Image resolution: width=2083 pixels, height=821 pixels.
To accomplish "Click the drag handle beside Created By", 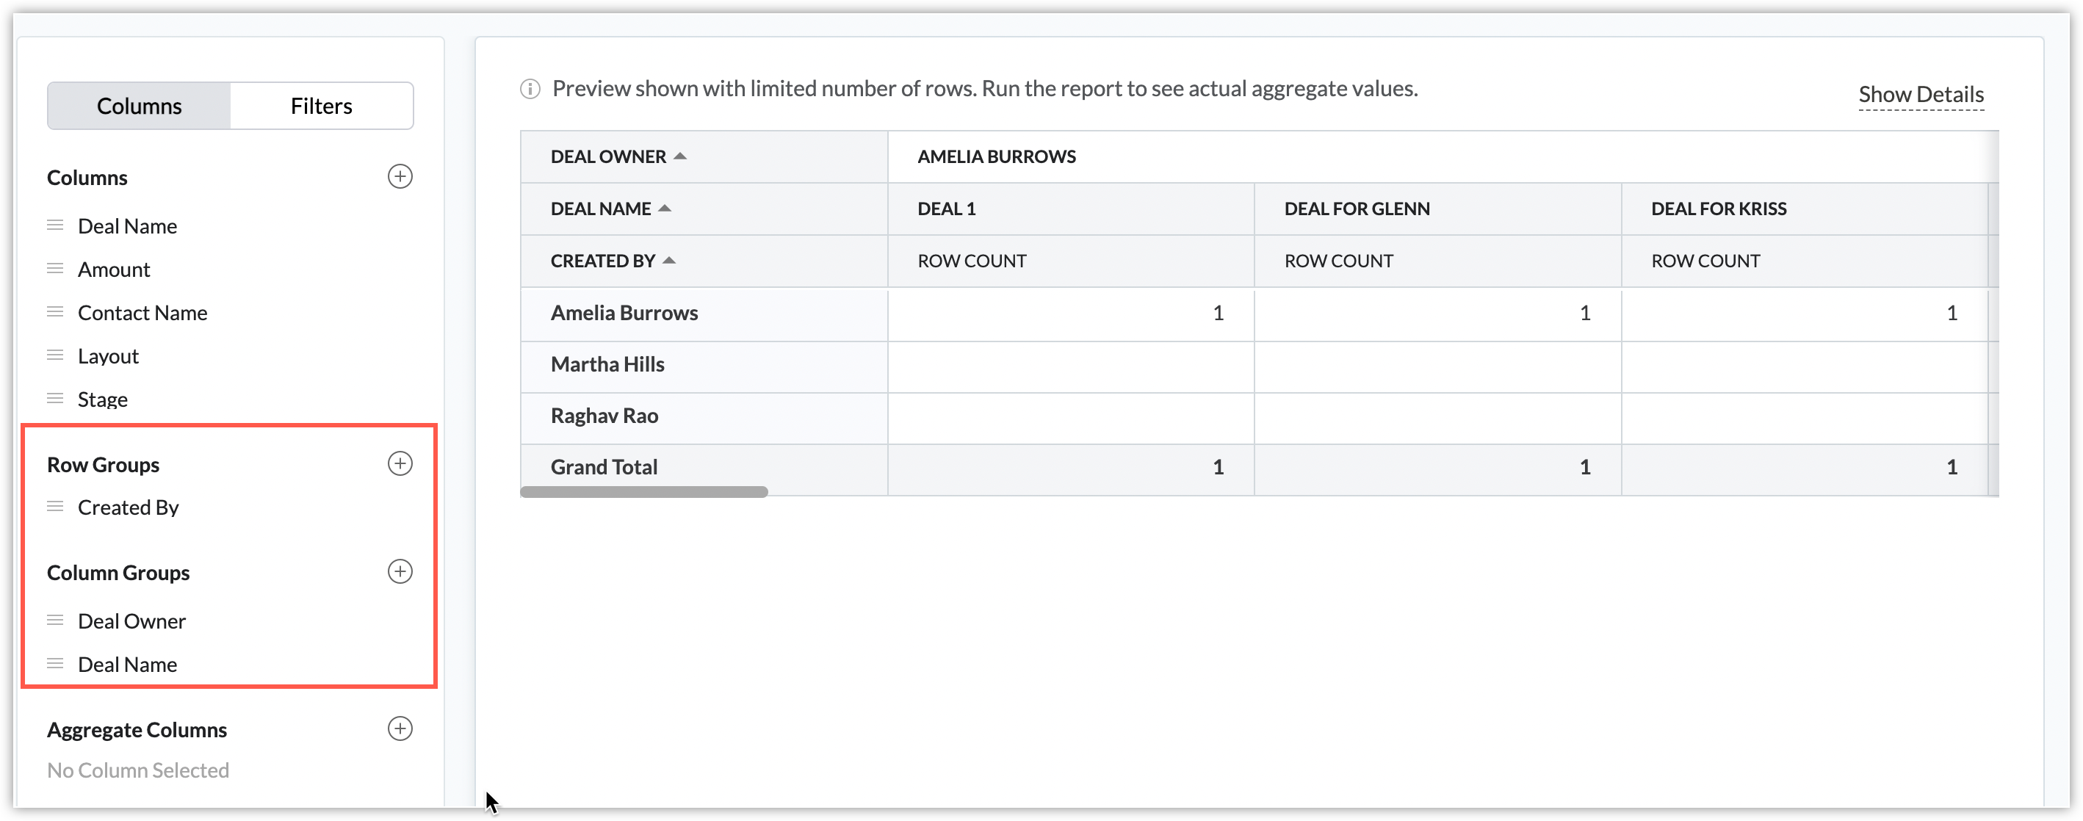I will [55, 507].
